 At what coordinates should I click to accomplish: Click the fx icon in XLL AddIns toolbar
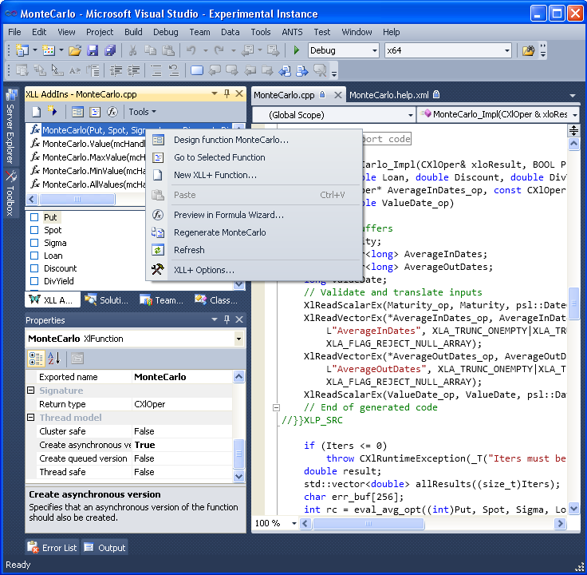(113, 112)
